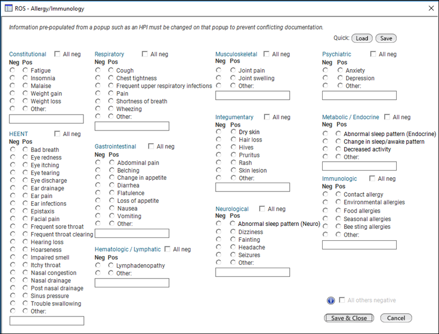Click the ROS window title icon
Image resolution: width=439 pixels, height=334 pixels.
8,8
